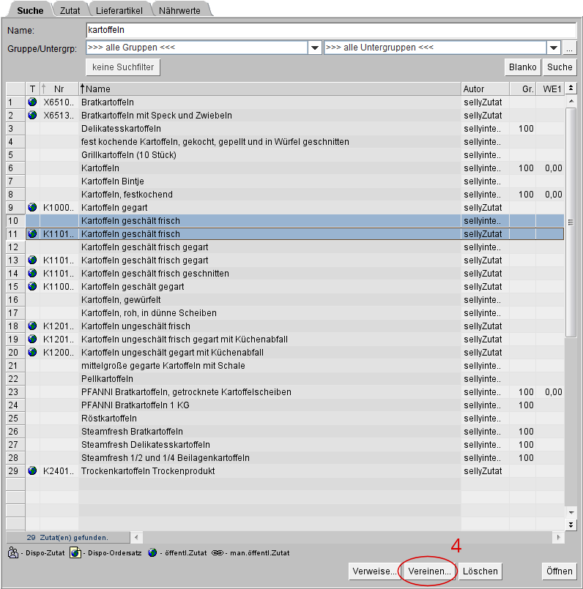Click the man.öffentl.Zutat chain link icon

click(216, 552)
